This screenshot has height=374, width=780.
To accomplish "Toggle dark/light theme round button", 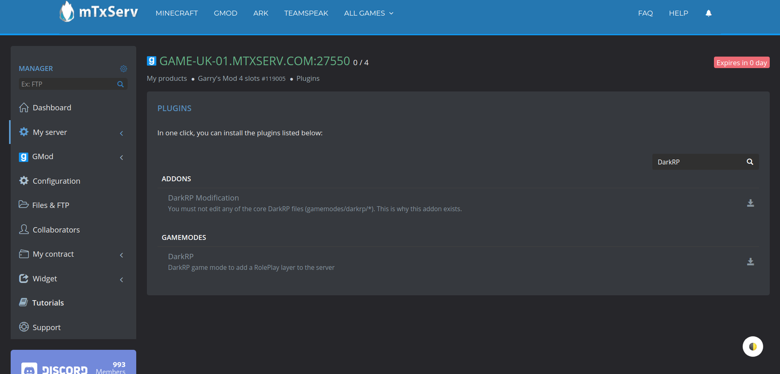I will [x=753, y=347].
